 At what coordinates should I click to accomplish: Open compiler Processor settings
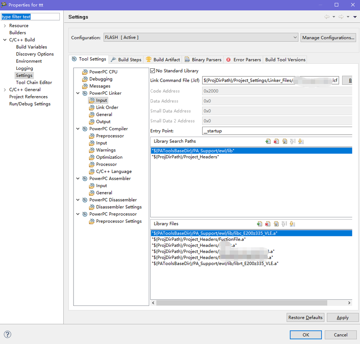pyautogui.click(x=106, y=164)
